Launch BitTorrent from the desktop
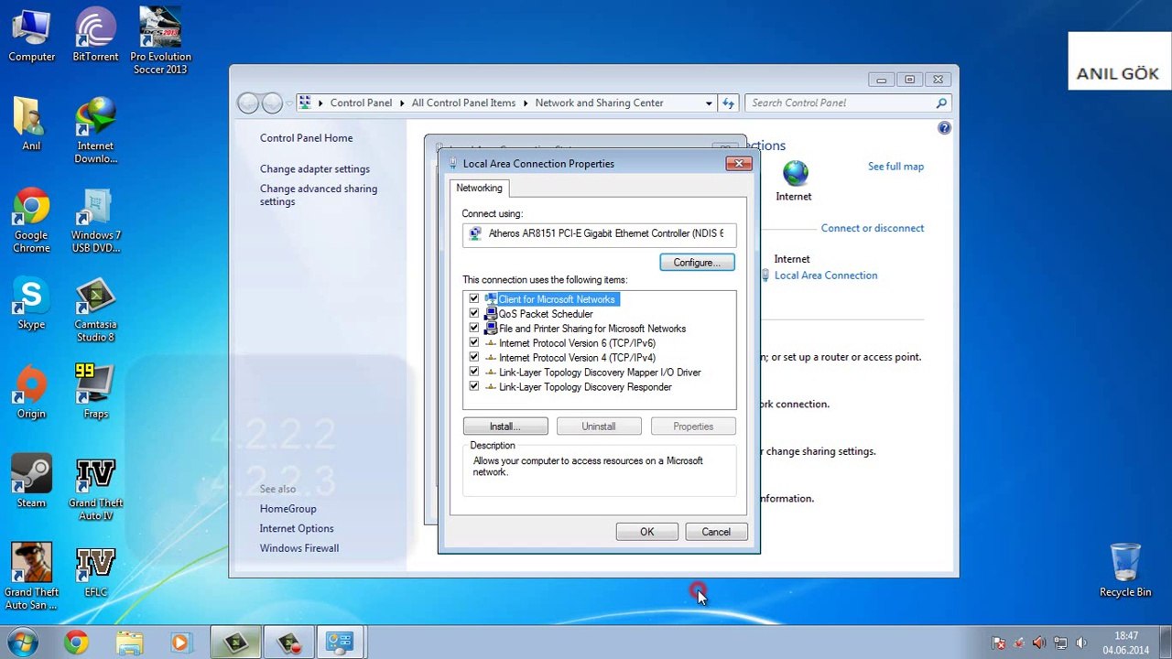Viewport: 1172px width, 659px height. point(95,37)
